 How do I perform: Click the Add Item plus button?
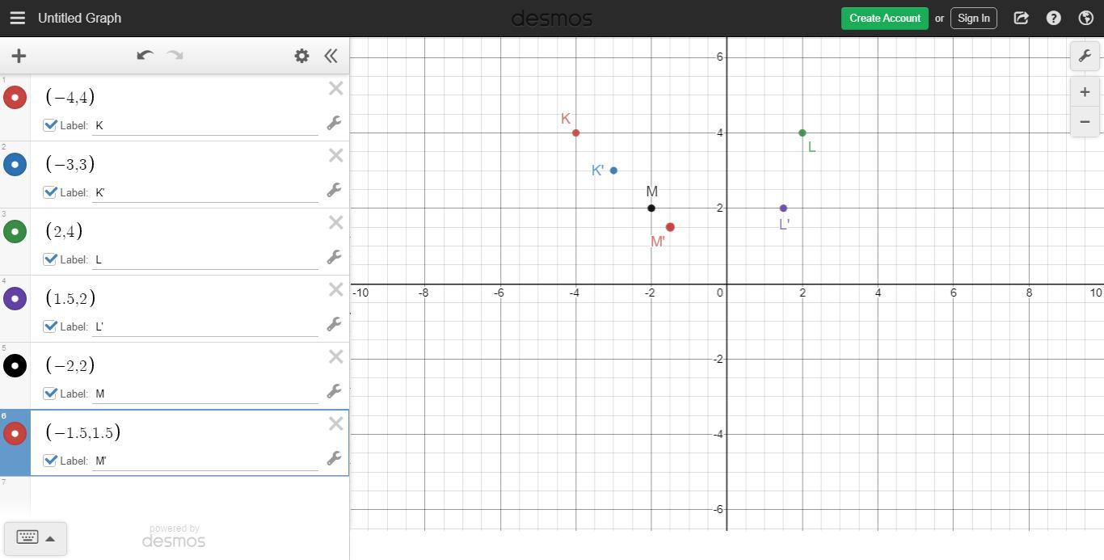[x=19, y=56]
